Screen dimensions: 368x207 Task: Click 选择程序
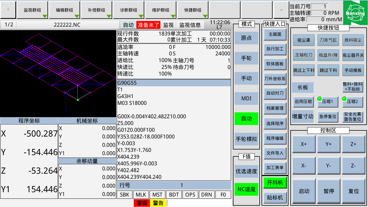click(x=275, y=123)
